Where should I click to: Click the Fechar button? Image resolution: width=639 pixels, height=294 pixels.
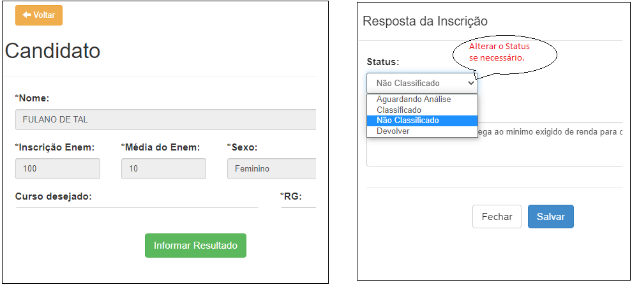pyautogui.click(x=497, y=217)
